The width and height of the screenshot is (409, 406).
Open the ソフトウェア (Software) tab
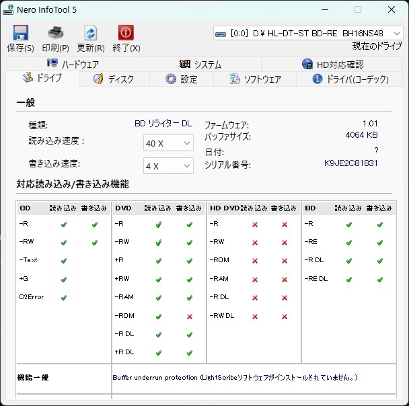click(255, 79)
